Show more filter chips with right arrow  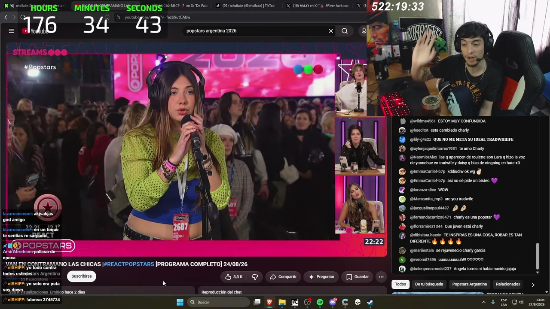(533, 285)
